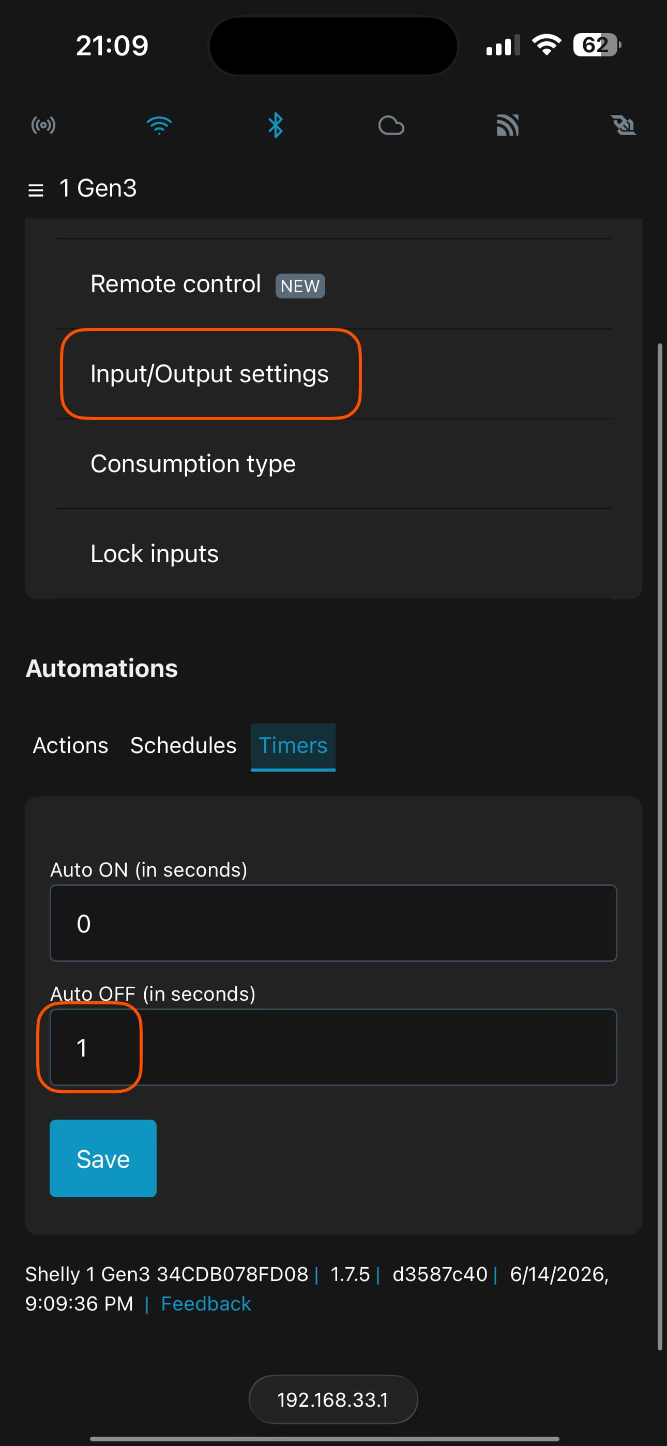Open the Lock inputs row
This screenshot has width=667, height=1446.
coord(333,553)
